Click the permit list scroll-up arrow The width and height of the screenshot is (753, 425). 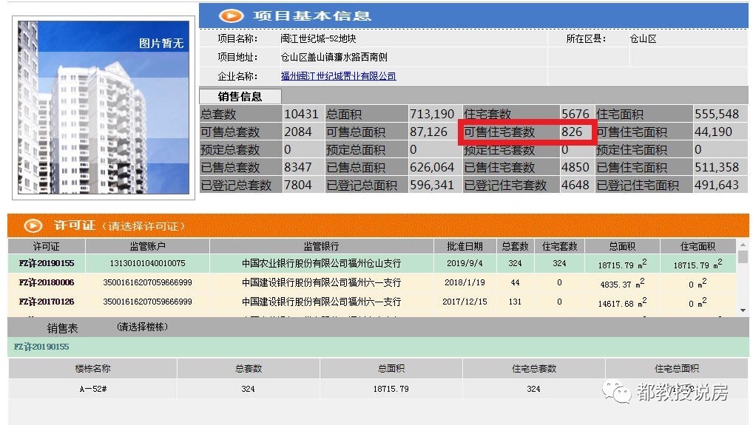(743, 245)
